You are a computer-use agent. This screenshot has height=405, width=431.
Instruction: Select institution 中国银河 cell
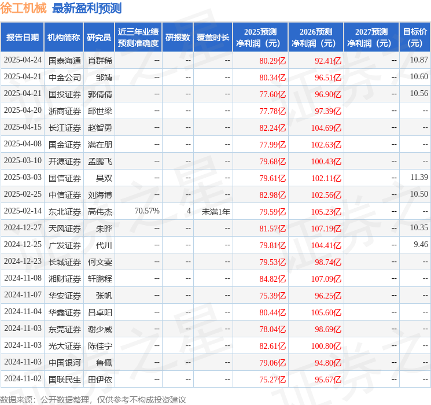[x=65, y=363]
